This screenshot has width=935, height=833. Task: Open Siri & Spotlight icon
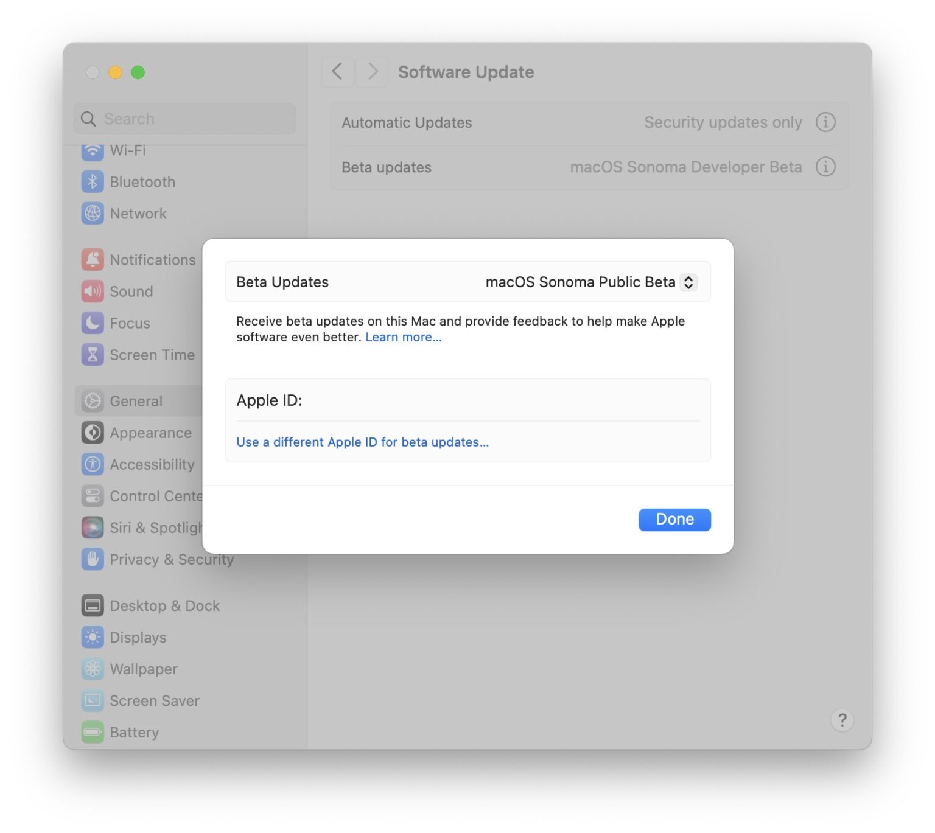click(93, 528)
